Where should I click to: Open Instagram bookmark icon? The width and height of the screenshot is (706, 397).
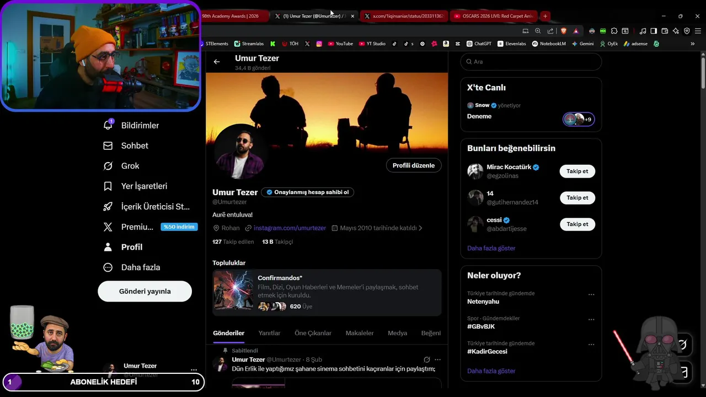click(x=319, y=44)
